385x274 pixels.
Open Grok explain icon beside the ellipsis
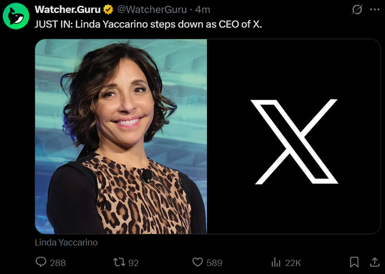357,10
